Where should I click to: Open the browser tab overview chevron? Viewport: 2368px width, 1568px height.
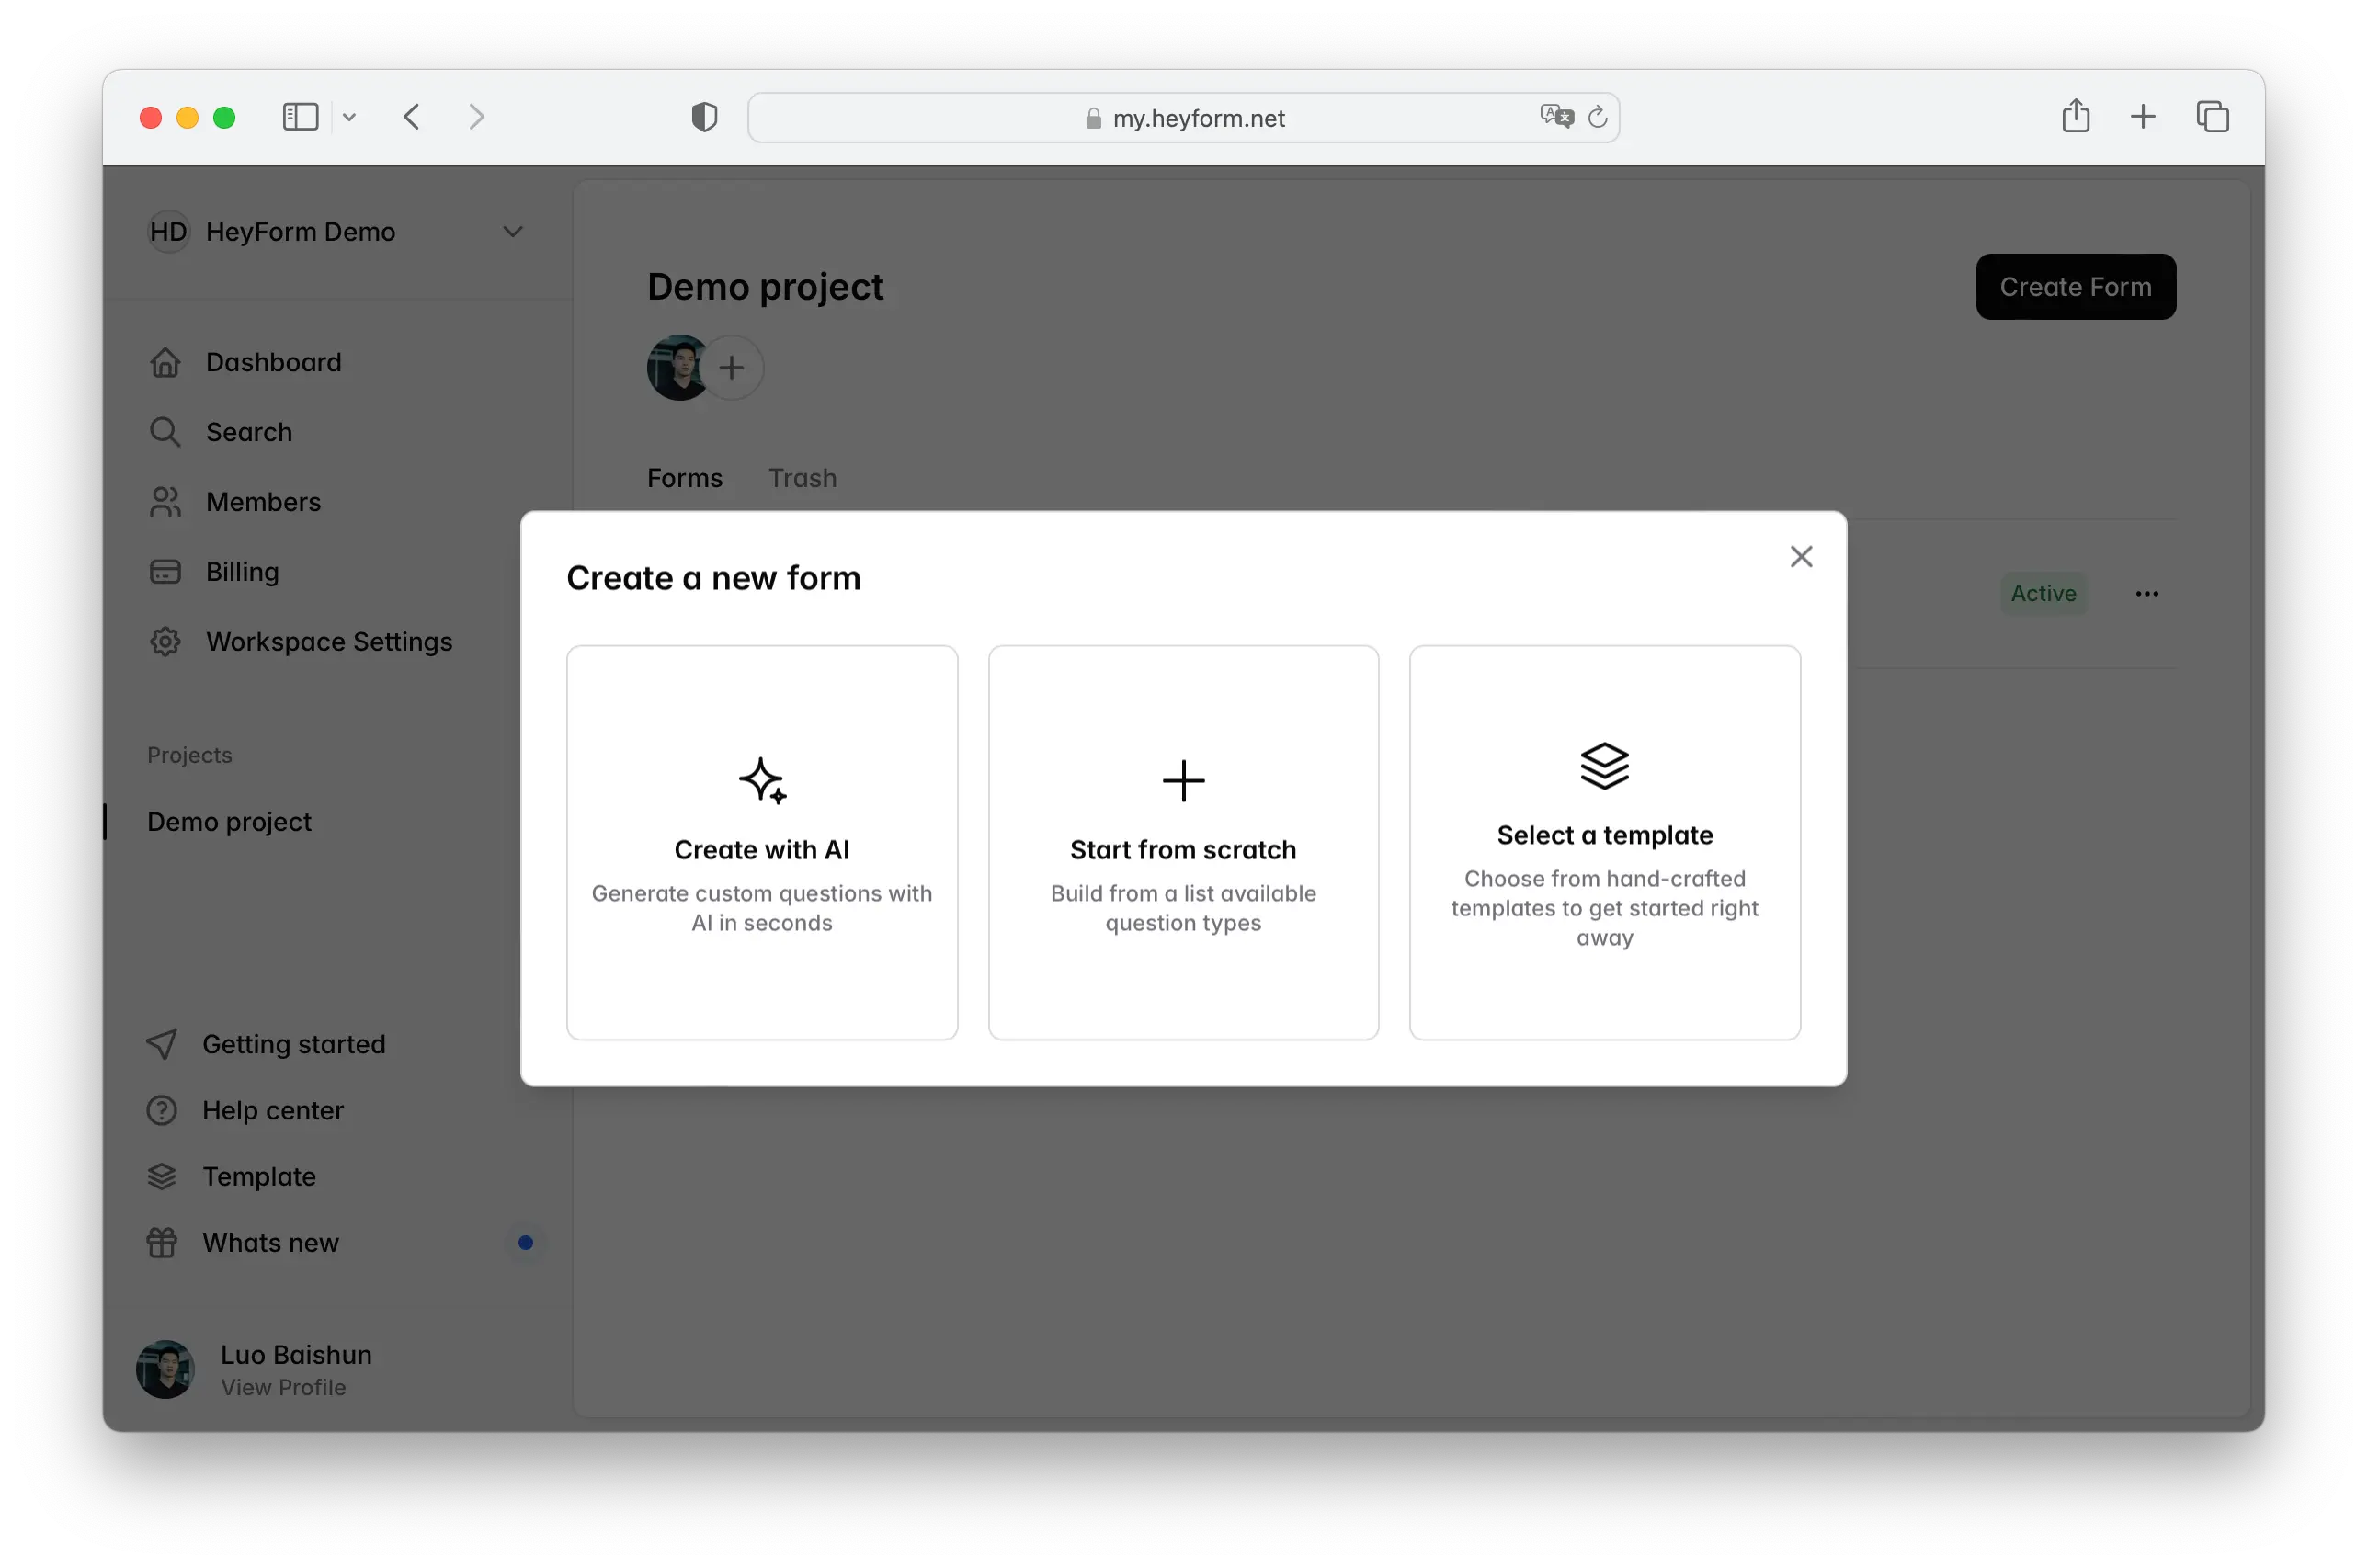(349, 116)
